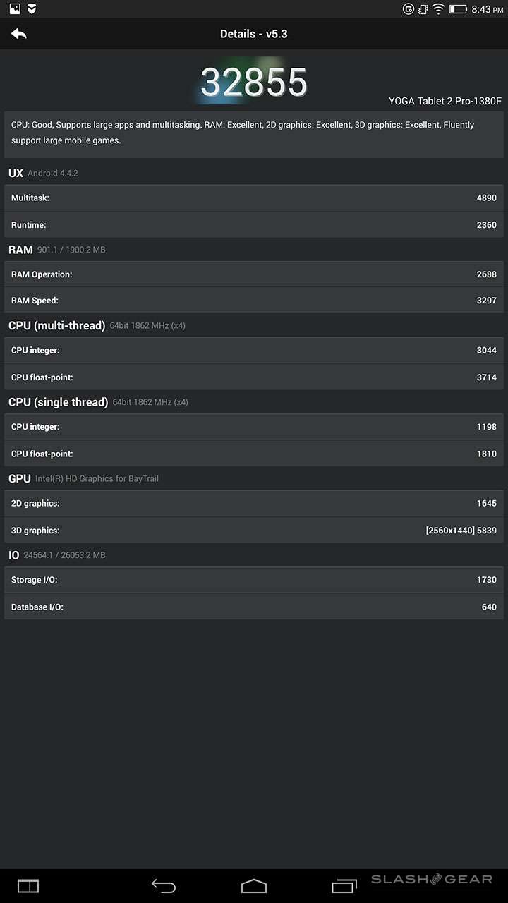Select the Runtime score row
This screenshot has height=903, width=508.
click(x=254, y=225)
